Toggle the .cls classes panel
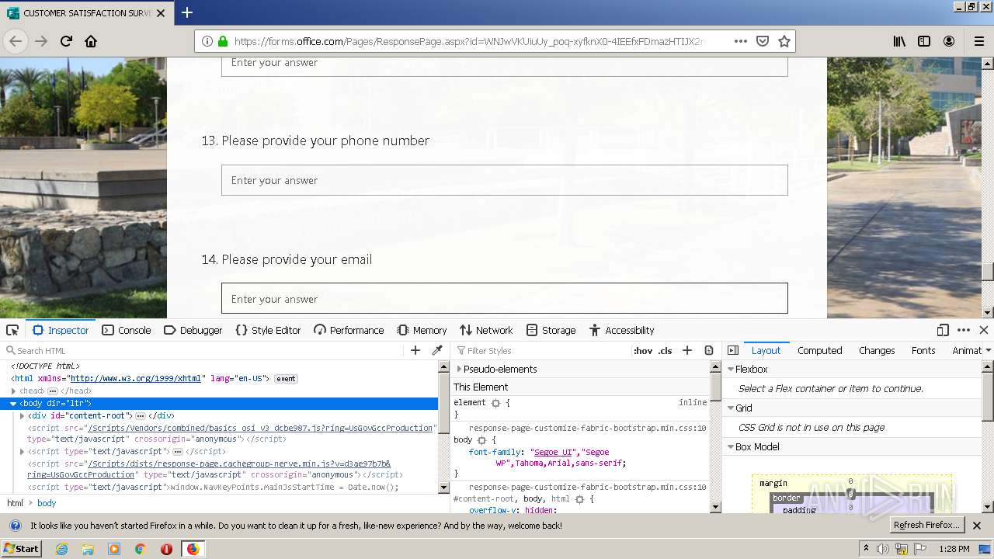994x559 pixels. pyautogui.click(x=665, y=350)
